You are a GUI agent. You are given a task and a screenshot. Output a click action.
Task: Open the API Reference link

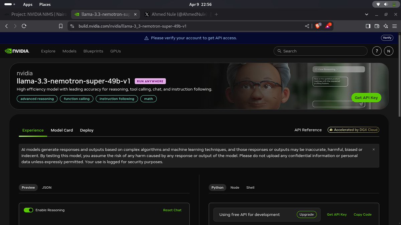[308, 130]
